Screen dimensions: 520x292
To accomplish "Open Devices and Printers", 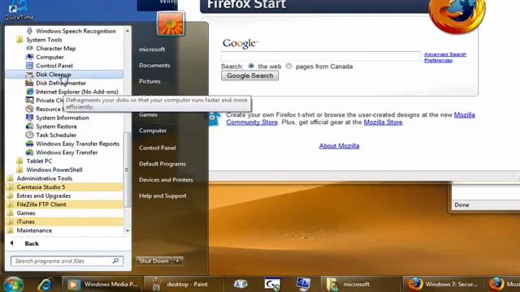I will tap(166, 179).
